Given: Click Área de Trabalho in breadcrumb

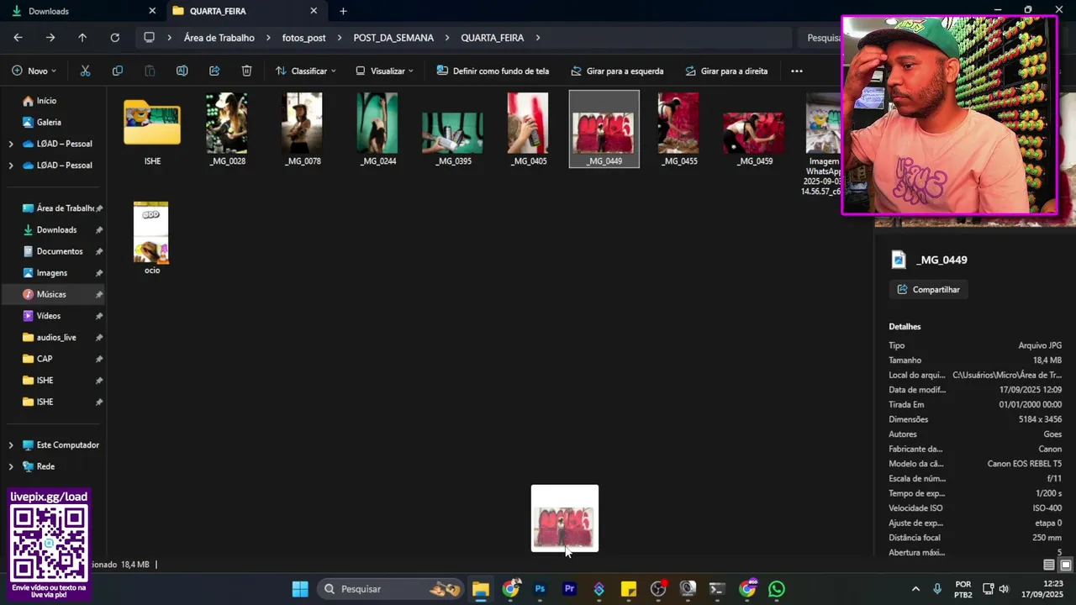Looking at the screenshot, I should (219, 38).
